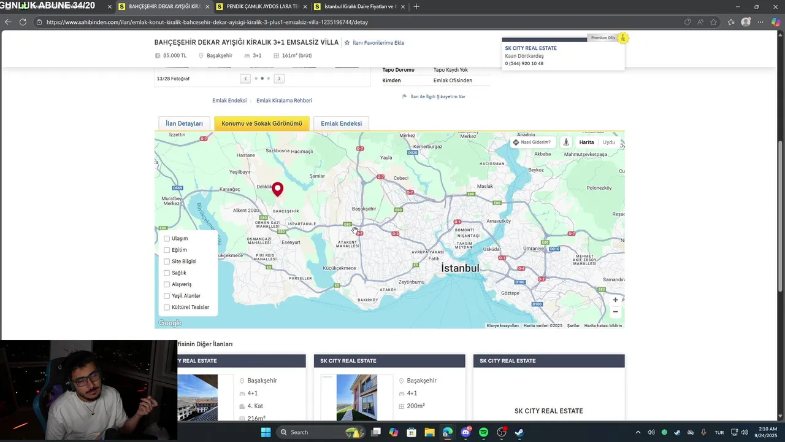Launch the Copilot sidebar icon
Screen dimensions: 785x442
coord(776,22)
